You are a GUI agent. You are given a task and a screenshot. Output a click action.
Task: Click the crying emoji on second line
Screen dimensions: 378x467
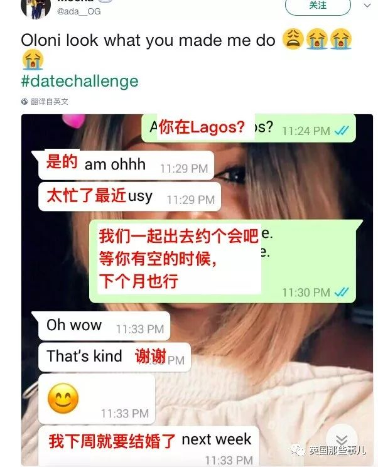click(x=33, y=60)
